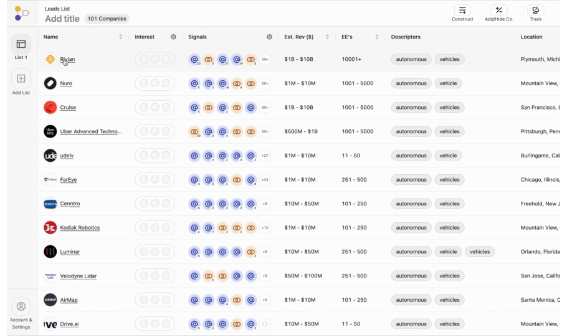Open Interest column settings gear
567x336 pixels.
[173, 37]
